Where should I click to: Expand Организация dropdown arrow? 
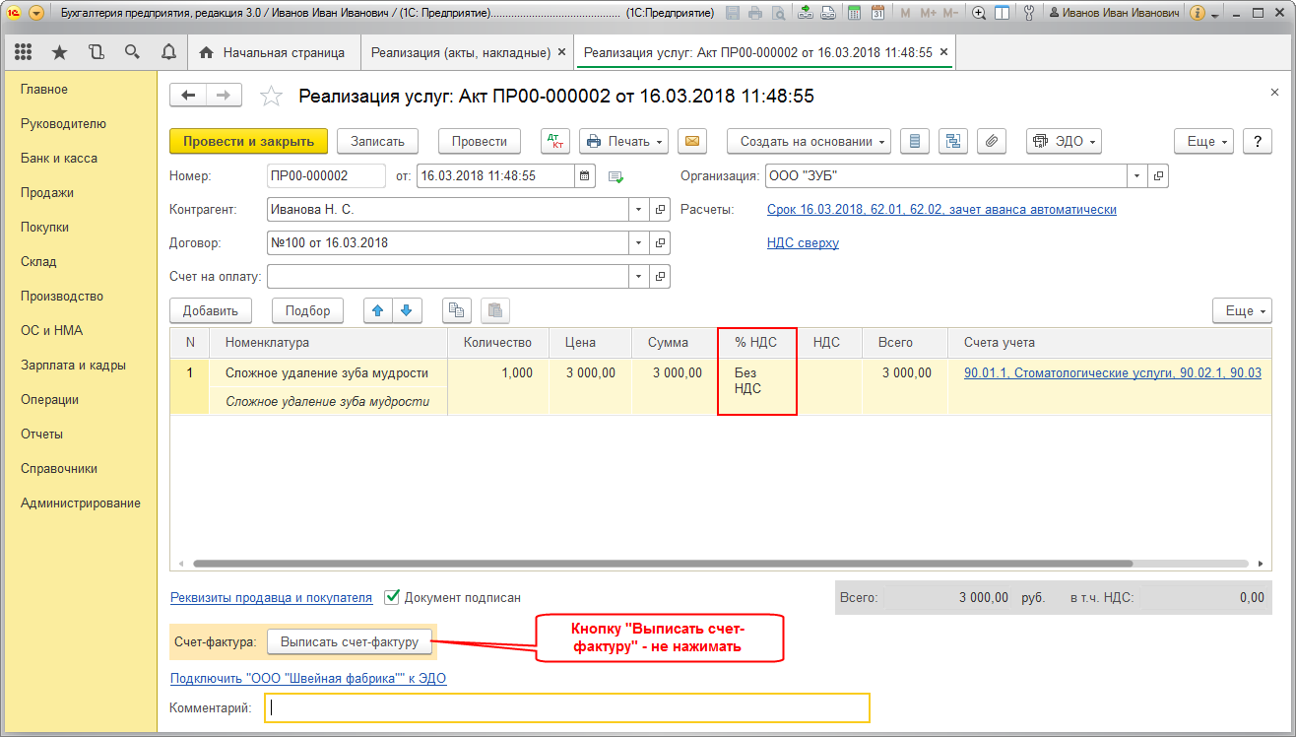(x=1137, y=176)
